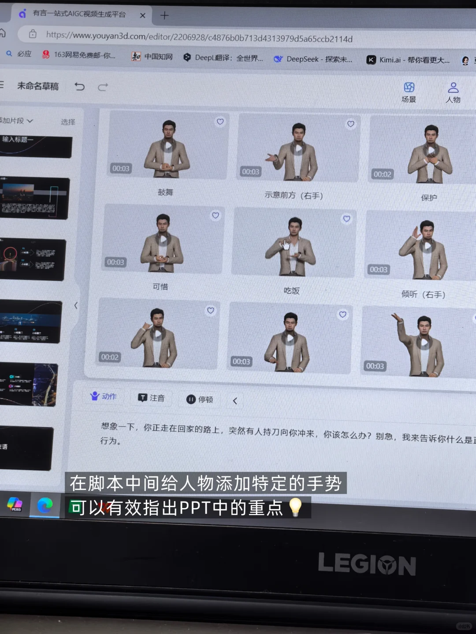Viewport: 476px width, 634px height.
Task: Click the 可惜 gesture duration badge 00:03
Action: (x=115, y=262)
